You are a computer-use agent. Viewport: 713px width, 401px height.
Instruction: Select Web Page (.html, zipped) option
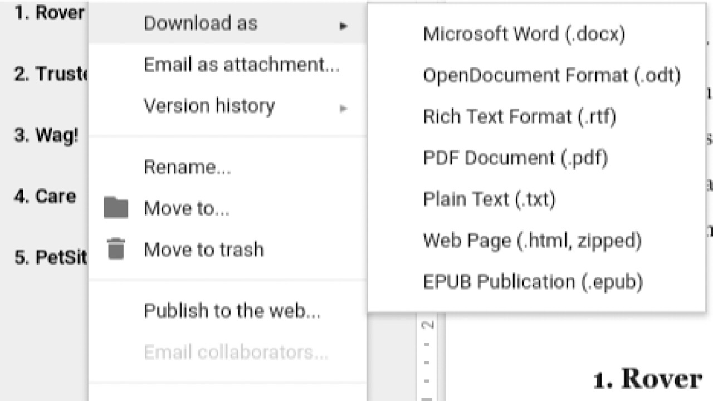point(532,241)
